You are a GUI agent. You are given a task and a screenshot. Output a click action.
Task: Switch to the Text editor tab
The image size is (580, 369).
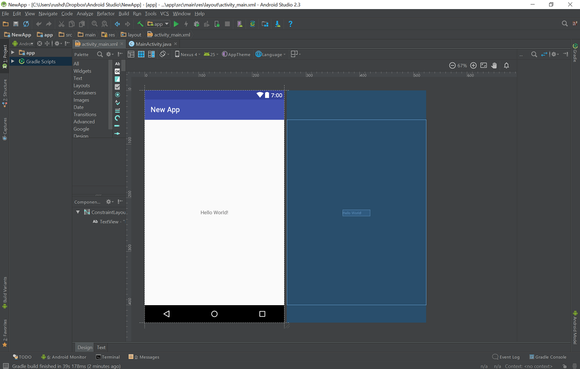pos(101,347)
